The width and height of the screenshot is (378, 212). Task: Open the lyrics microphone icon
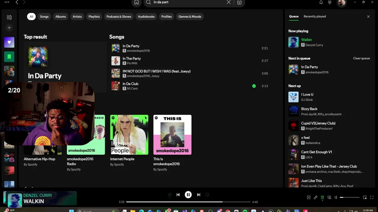[x=315, y=197]
